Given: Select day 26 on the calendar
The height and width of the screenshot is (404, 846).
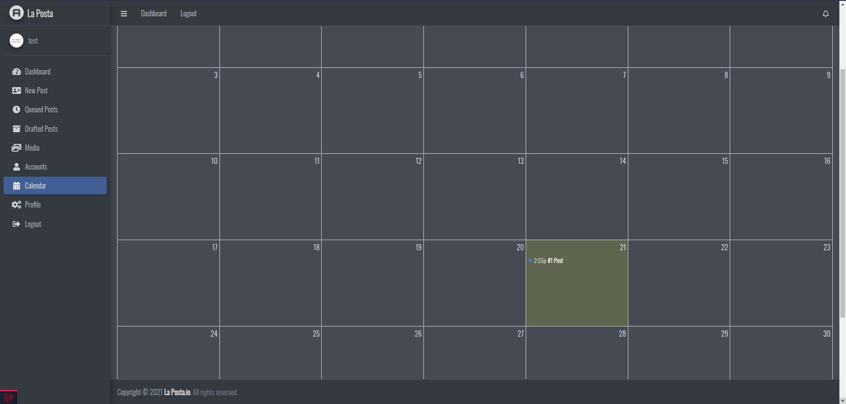Looking at the screenshot, I should pyautogui.click(x=418, y=334).
